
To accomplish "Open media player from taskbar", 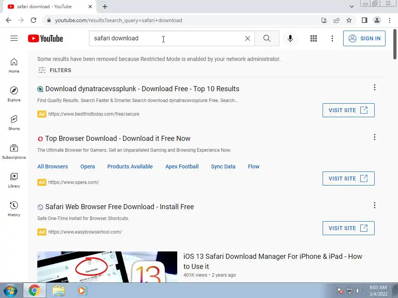I will pyautogui.click(x=82, y=291).
